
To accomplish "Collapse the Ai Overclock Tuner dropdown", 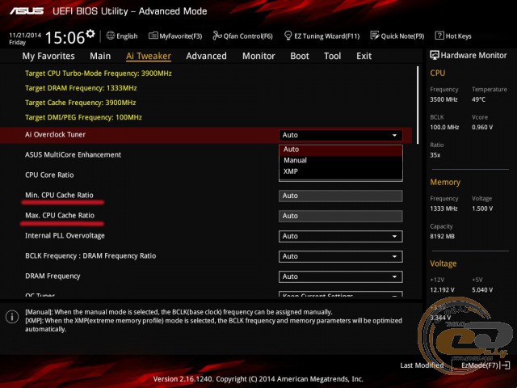I will coord(341,135).
